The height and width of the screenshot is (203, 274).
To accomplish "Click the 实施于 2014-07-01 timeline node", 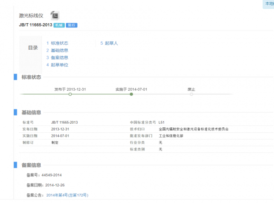I will (x=132, y=94).
